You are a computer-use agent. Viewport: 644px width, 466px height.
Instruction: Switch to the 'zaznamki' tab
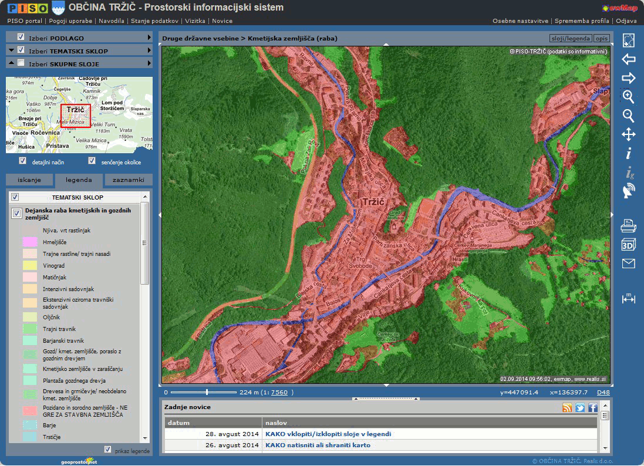(129, 180)
